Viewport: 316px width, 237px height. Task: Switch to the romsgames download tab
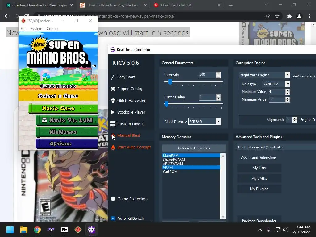coord(39,6)
